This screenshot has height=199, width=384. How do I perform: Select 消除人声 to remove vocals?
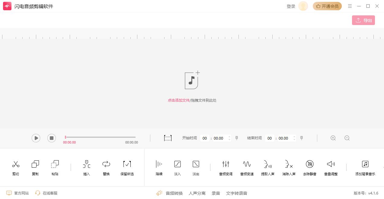click(x=289, y=167)
